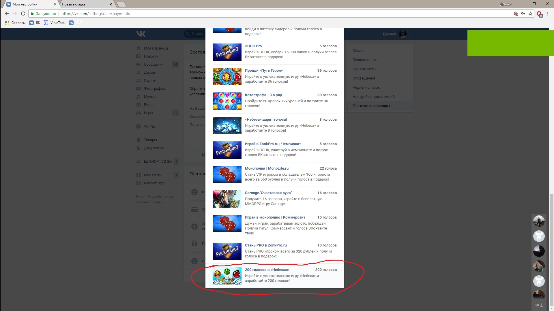Open the 200 голосов в «Небесах» offer

pyautogui.click(x=267, y=270)
